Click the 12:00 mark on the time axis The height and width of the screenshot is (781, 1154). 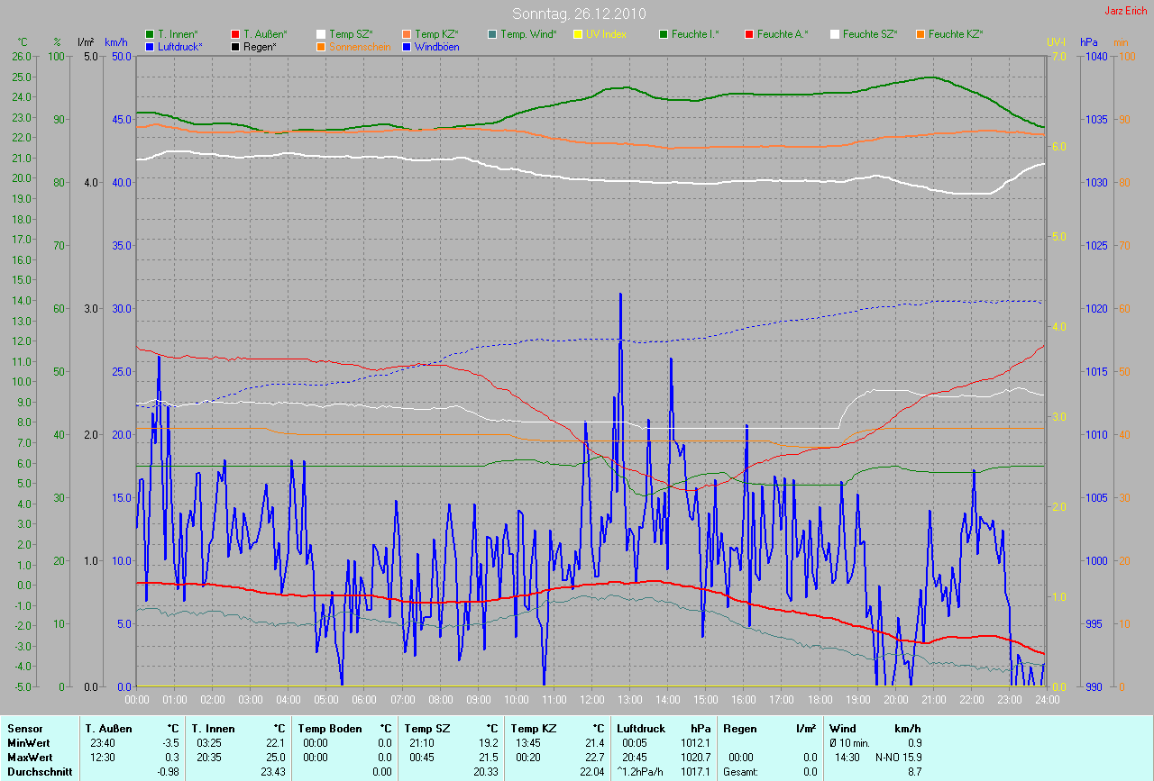591,699
